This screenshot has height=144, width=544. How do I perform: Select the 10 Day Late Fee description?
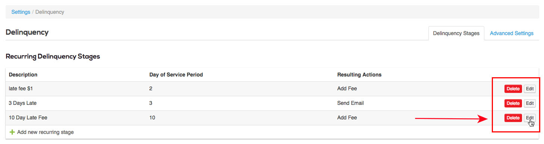point(28,118)
